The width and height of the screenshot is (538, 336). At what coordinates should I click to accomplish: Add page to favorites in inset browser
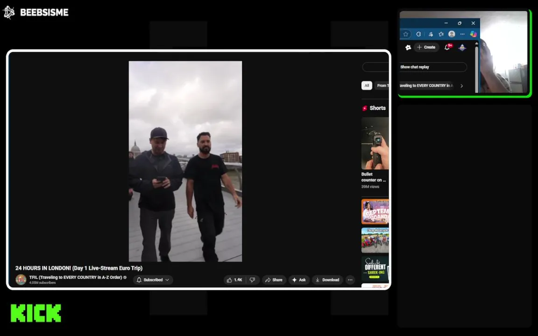(x=405, y=34)
